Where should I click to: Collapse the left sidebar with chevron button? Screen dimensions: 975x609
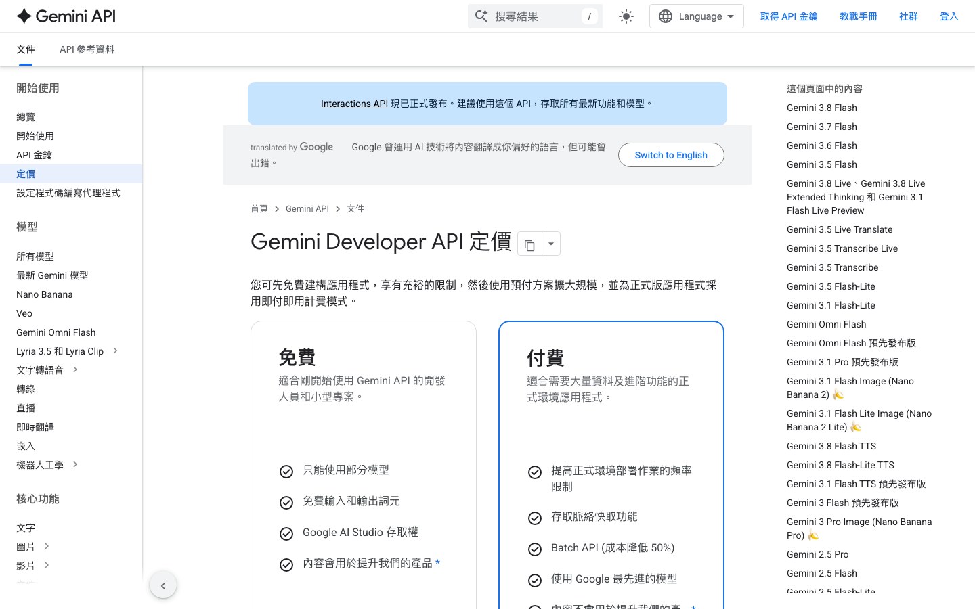tap(163, 585)
